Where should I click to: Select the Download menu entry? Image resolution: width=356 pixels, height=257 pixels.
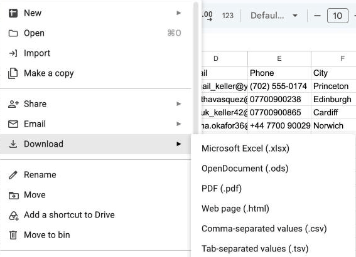(x=95, y=144)
